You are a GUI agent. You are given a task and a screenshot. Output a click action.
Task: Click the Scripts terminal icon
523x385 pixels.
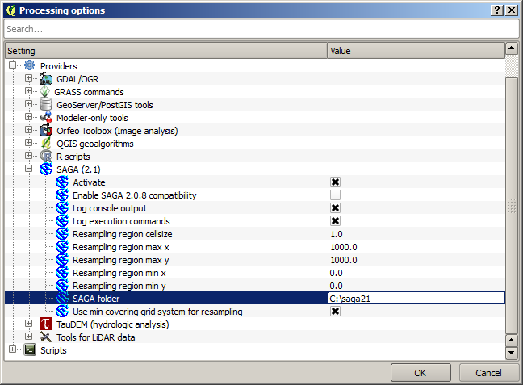click(x=30, y=350)
